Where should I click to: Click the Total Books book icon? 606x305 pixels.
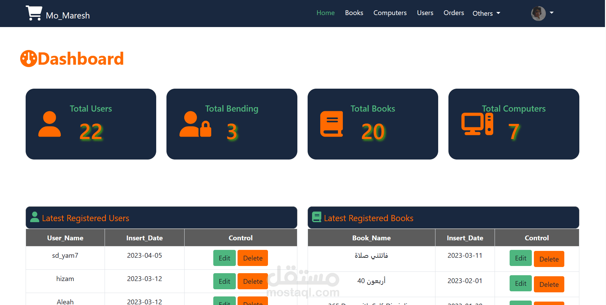[332, 124]
